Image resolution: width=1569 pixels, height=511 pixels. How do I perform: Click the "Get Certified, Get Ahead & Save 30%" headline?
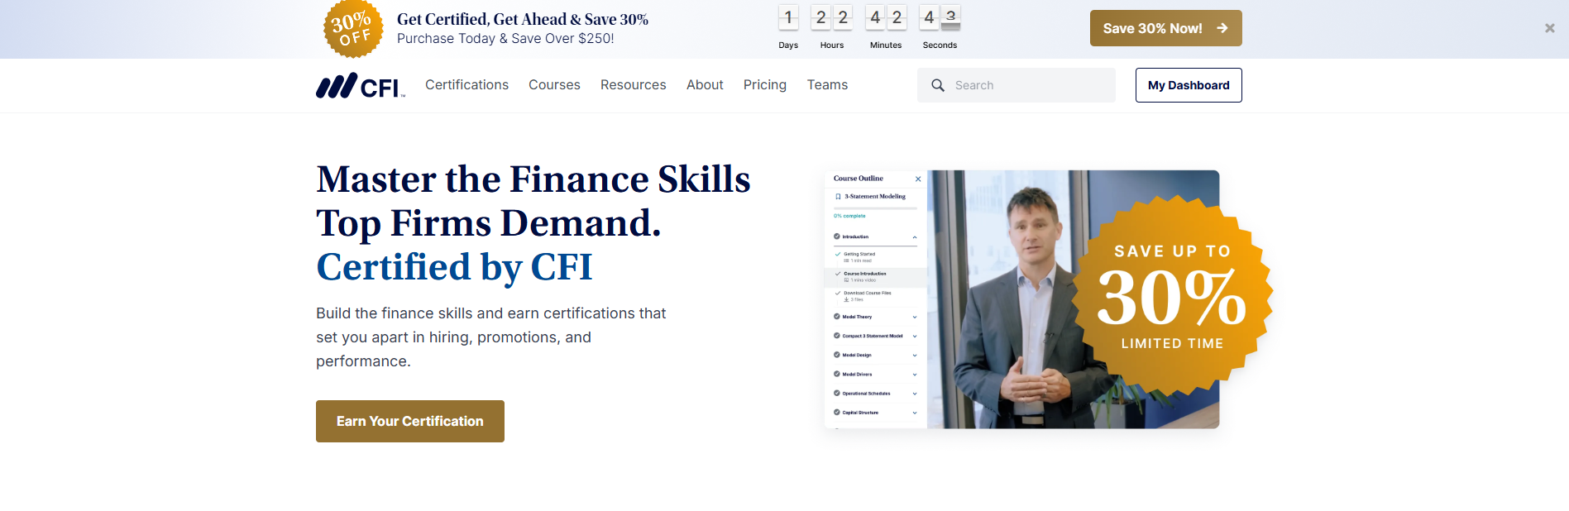click(523, 19)
